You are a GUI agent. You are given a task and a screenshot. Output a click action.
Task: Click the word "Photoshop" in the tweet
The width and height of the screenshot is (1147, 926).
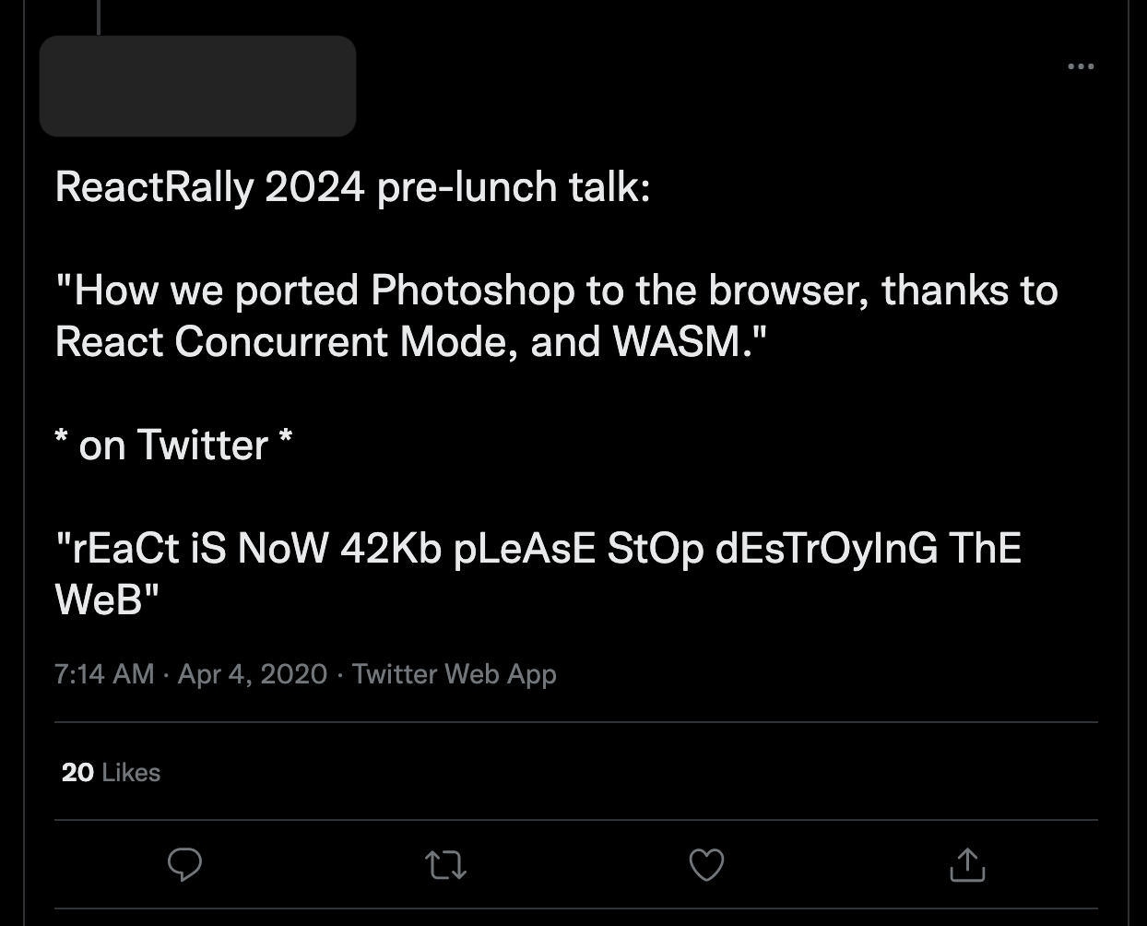(x=472, y=291)
